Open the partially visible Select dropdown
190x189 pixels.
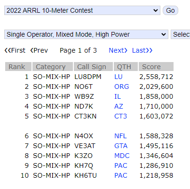click(x=181, y=34)
